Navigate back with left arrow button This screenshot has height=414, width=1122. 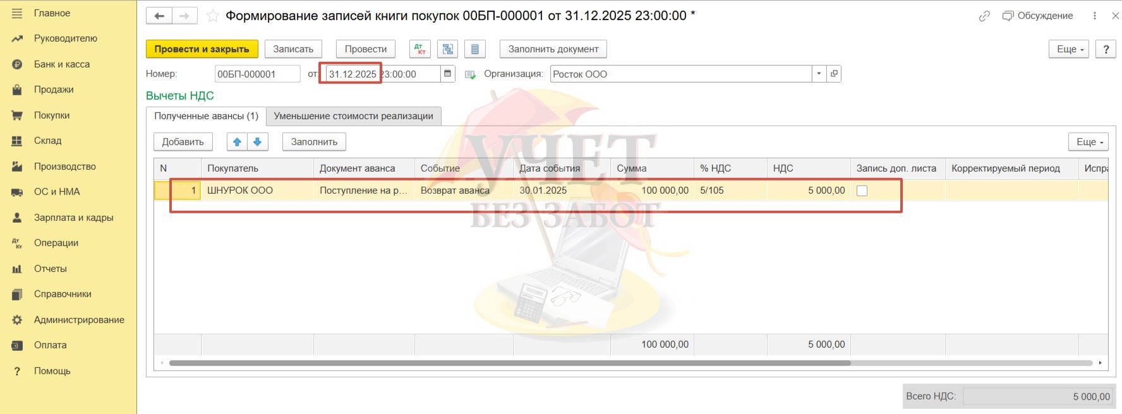pos(159,16)
